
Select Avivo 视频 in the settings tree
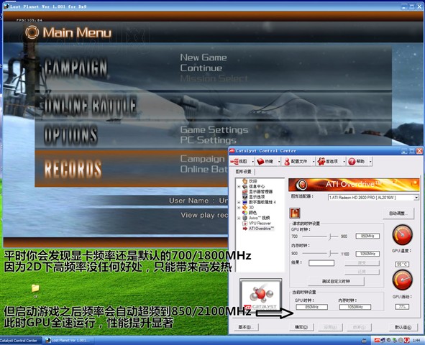click(x=260, y=218)
